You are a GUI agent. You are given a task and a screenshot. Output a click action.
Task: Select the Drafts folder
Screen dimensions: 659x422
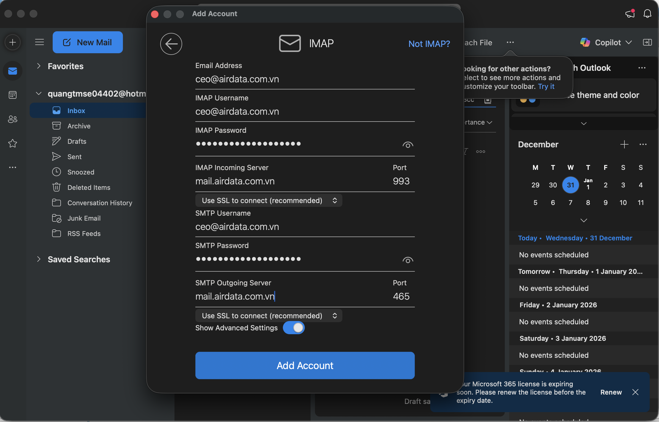tap(77, 141)
